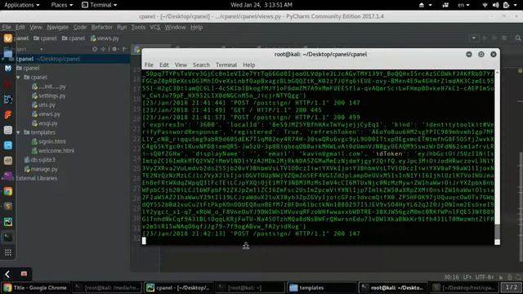Switch to the cpanel PyCharm taskbar entry
523x294 pixels.
(178, 287)
